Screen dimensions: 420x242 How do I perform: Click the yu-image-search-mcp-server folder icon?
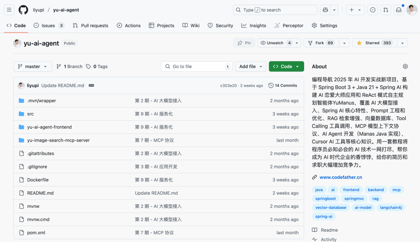coord(21,140)
